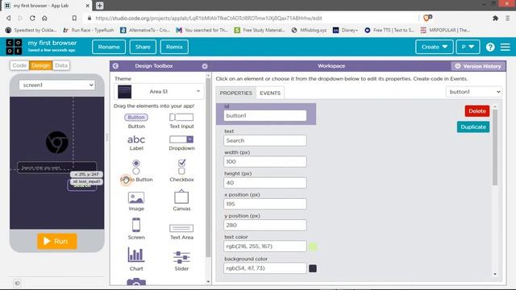Screen dimensions: 516x290
Task: Select the Checkbox element icon
Action: point(181,167)
